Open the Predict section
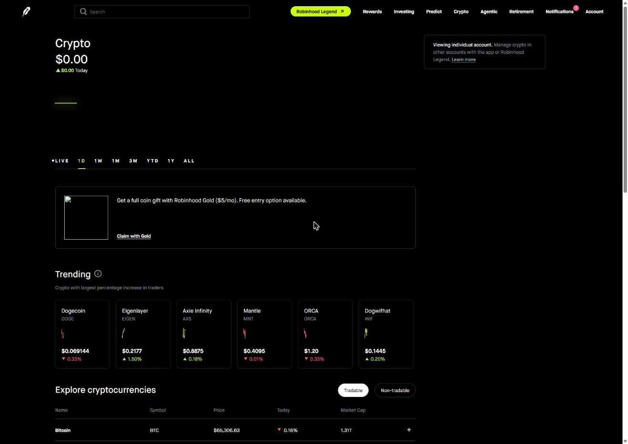628x444 pixels. click(434, 11)
